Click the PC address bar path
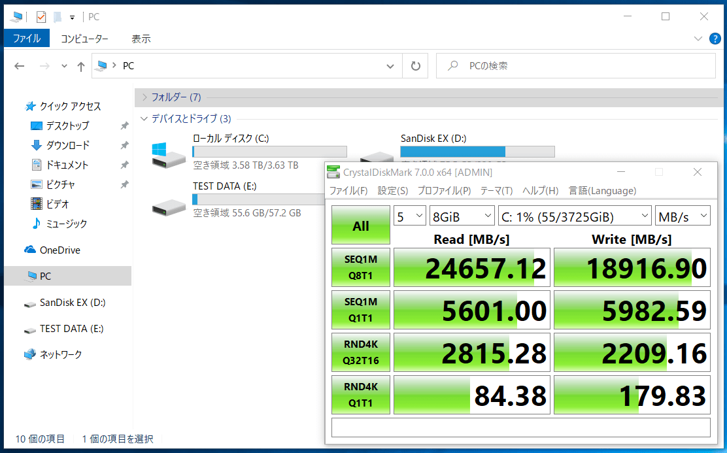The height and width of the screenshot is (453, 727). tap(128, 66)
